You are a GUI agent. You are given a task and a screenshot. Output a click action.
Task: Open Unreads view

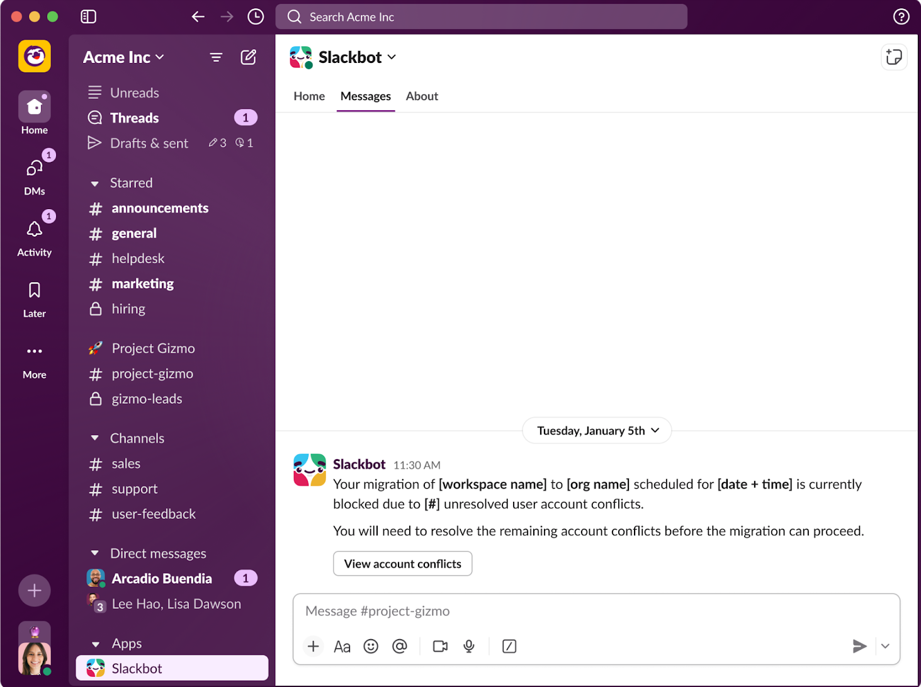172,93
